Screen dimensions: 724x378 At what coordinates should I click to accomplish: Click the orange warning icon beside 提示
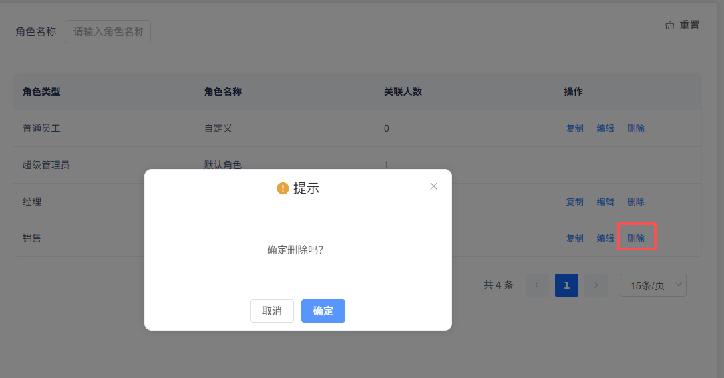coord(283,188)
